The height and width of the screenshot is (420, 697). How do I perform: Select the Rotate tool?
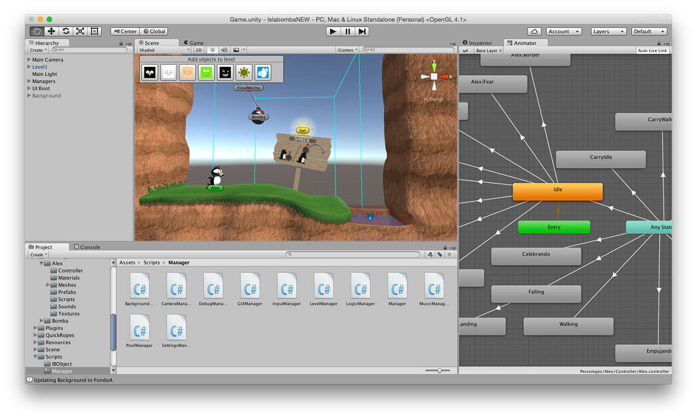tap(66, 32)
